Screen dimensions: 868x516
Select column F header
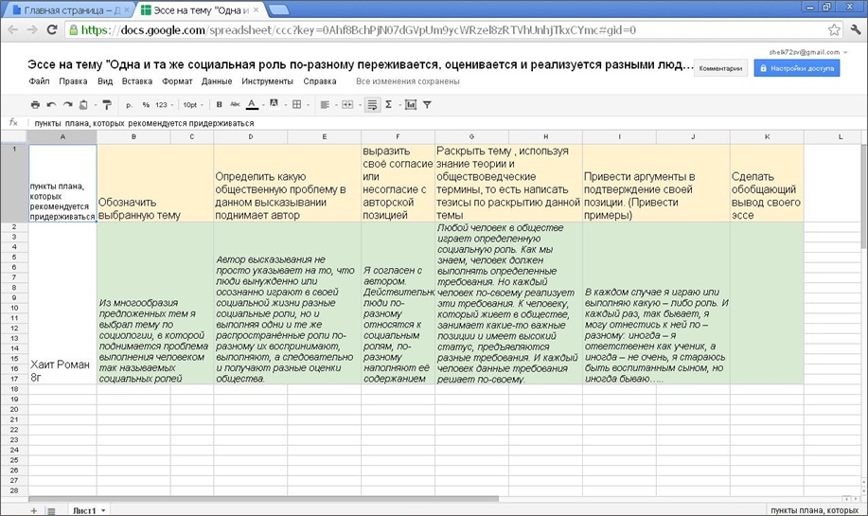[398, 136]
